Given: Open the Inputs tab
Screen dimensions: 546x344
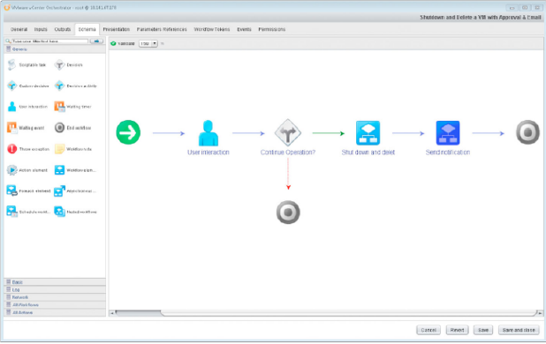Looking at the screenshot, I should [x=41, y=29].
